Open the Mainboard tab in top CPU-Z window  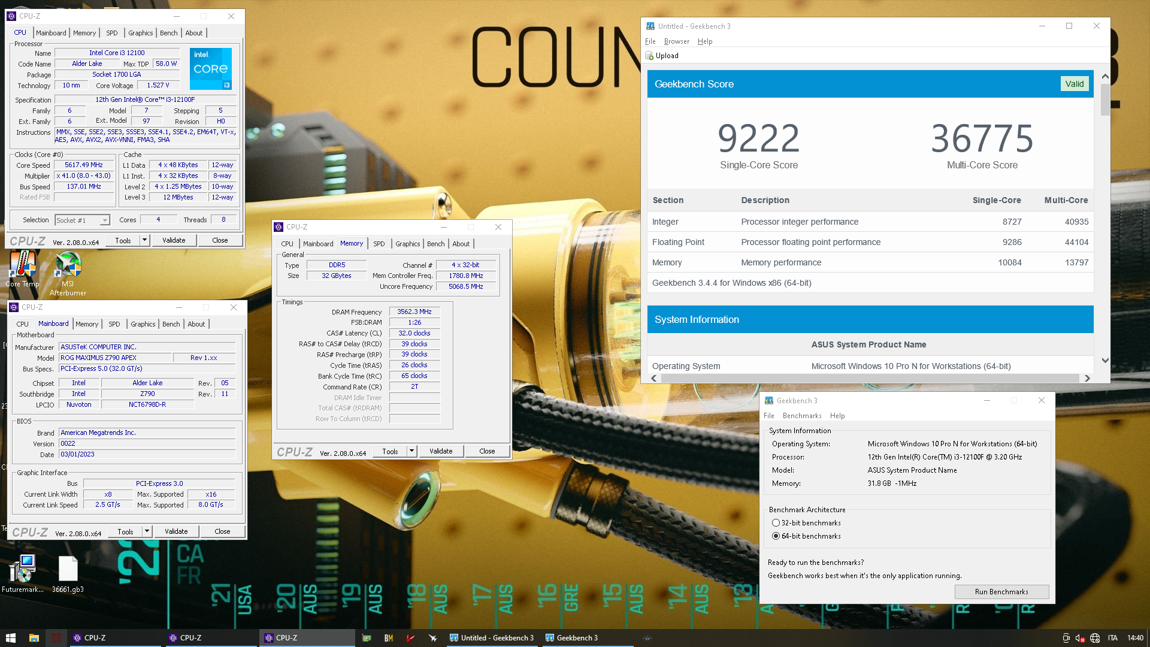click(x=51, y=33)
